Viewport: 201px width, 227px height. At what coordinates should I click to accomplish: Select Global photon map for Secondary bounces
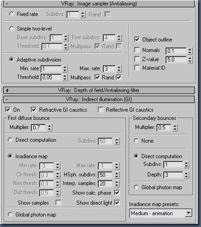coord(136,187)
